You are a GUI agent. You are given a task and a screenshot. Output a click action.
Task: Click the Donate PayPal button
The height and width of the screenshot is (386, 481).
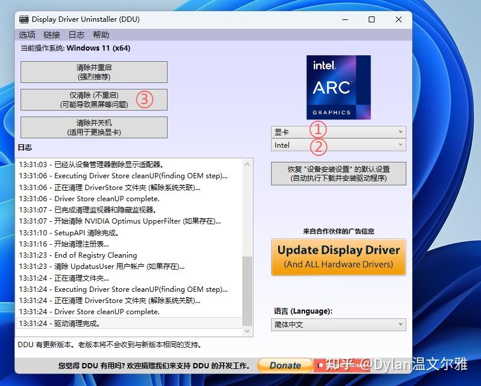click(x=285, y=365)
